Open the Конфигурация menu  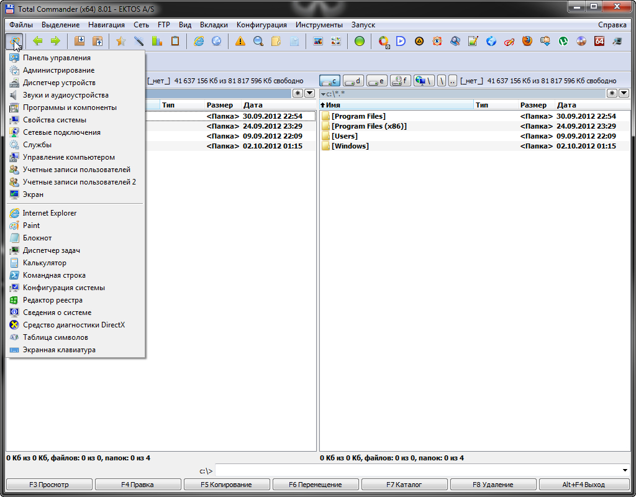[x=261, y=25]
